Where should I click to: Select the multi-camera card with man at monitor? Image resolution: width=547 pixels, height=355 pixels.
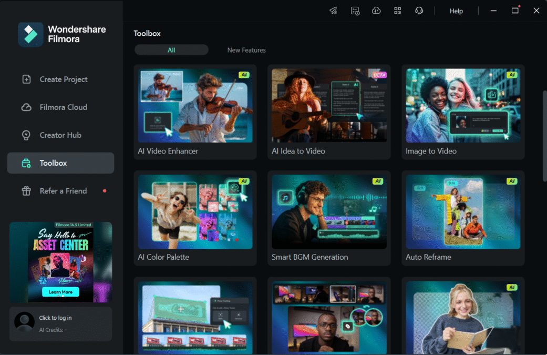point(329,316)
